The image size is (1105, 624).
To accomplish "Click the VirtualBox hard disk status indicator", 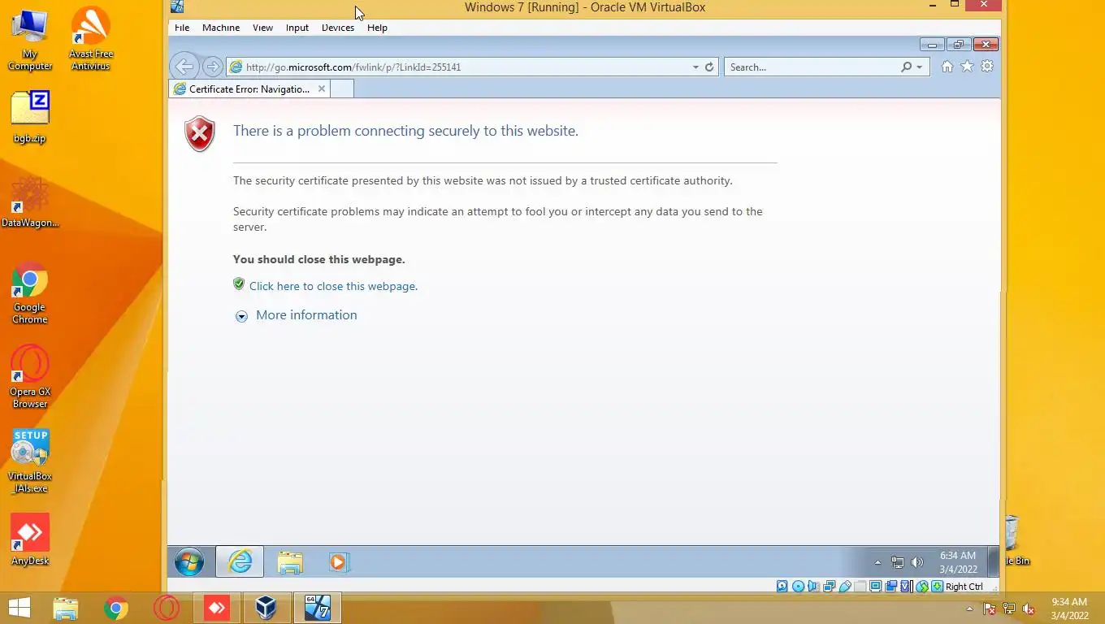I will coord(782,587).
